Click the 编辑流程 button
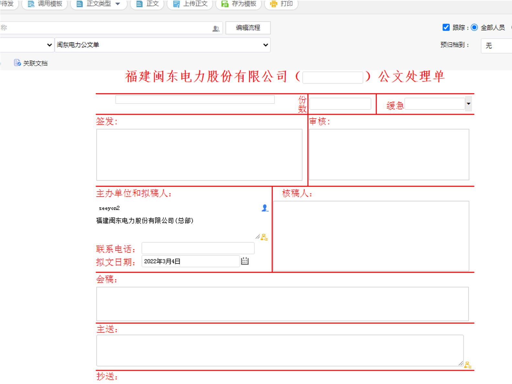This screenshot has width=512, height=384. (x=248, y=28)
